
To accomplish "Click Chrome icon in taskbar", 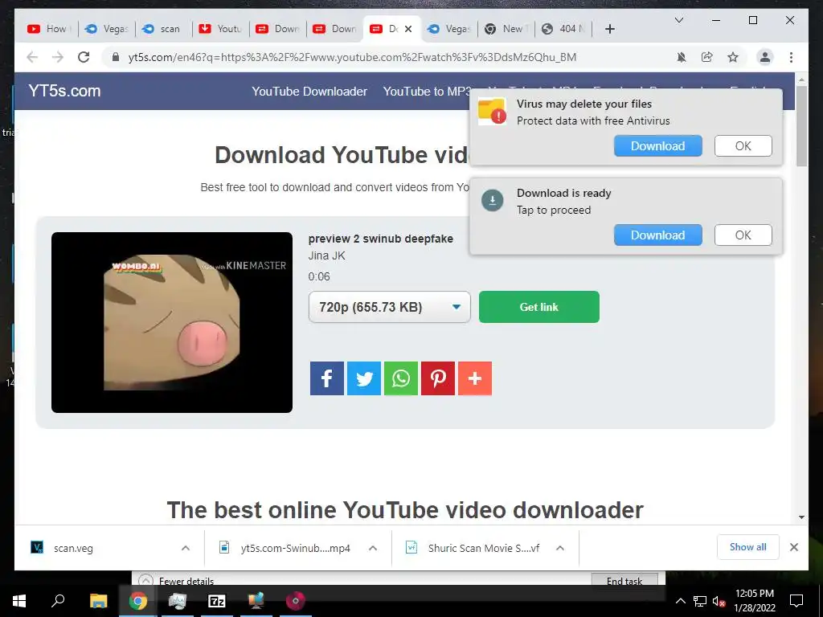I will [x=138, y=601].
